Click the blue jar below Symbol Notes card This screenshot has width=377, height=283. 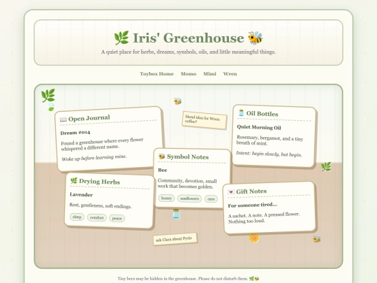click(176, 215)
